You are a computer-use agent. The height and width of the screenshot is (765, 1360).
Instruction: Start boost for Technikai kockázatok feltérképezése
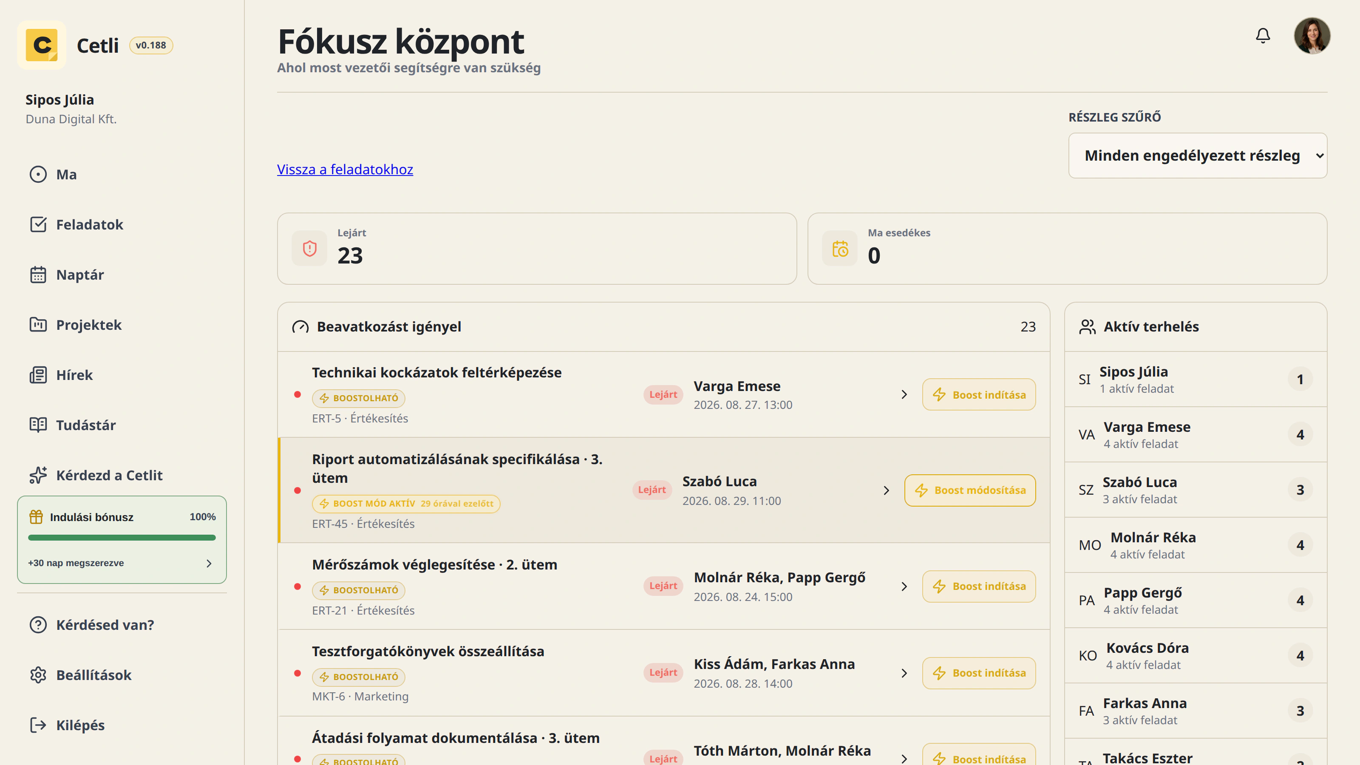[979, 394]
